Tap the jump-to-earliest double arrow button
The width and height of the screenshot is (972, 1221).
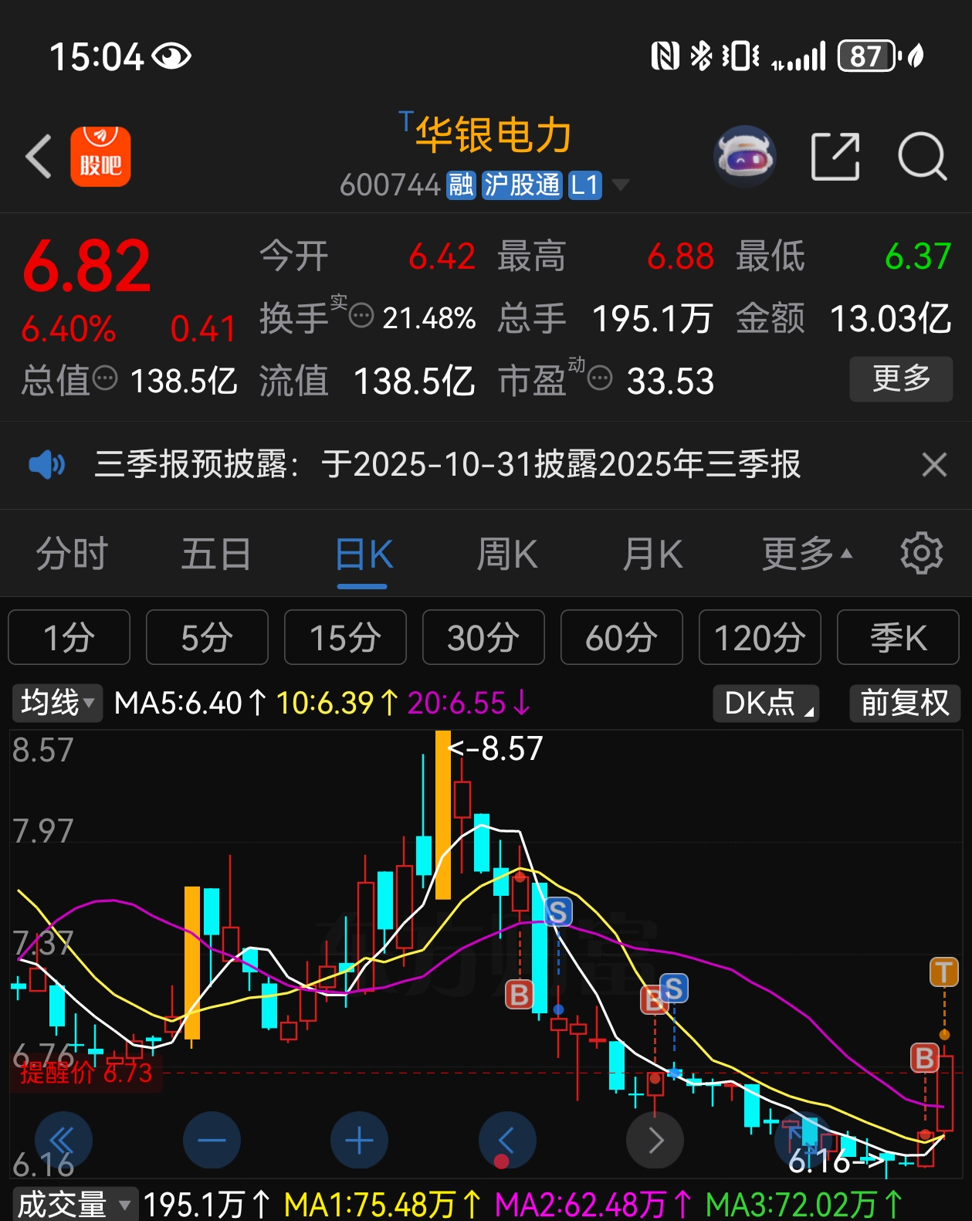(x=63, y=1140)
